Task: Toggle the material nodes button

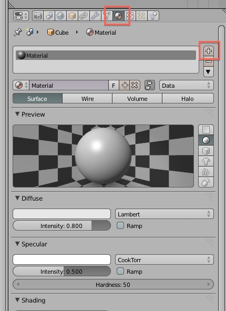Action: [150, 86]
